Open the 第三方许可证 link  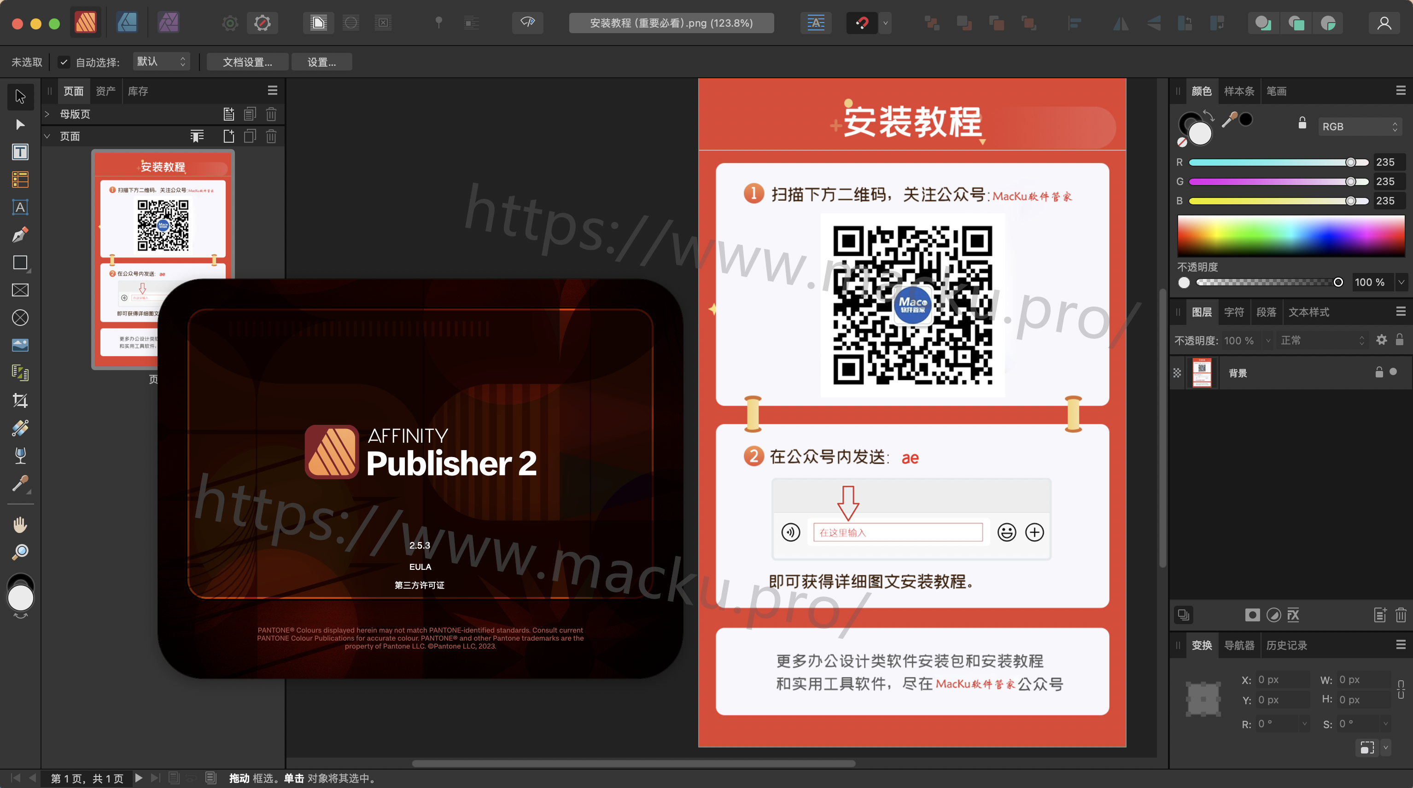(x=420, y=585)
